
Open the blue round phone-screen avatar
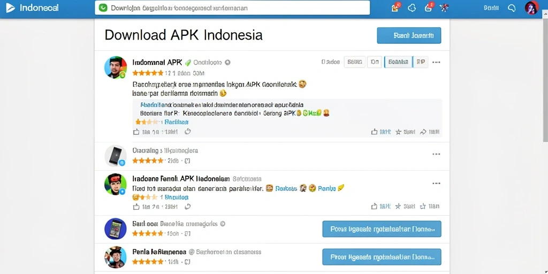pyautogui.click(x=116, y=229)
